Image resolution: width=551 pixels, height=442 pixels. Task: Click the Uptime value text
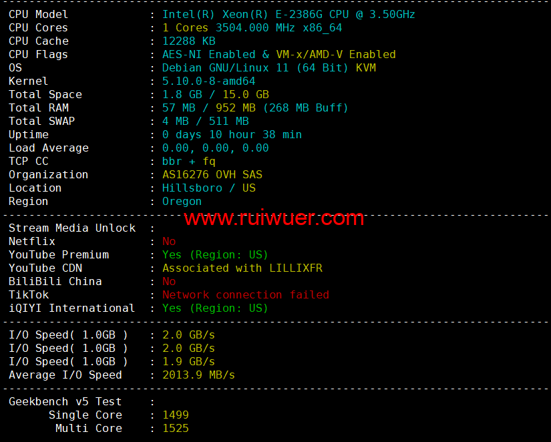(x=232, y=135)
